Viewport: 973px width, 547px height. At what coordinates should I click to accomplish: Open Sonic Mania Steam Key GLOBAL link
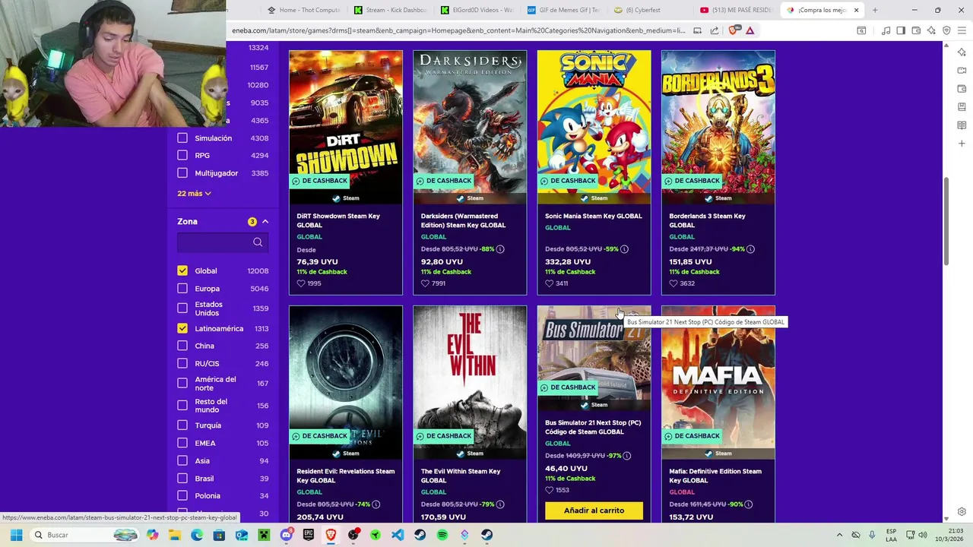[594, 216]
